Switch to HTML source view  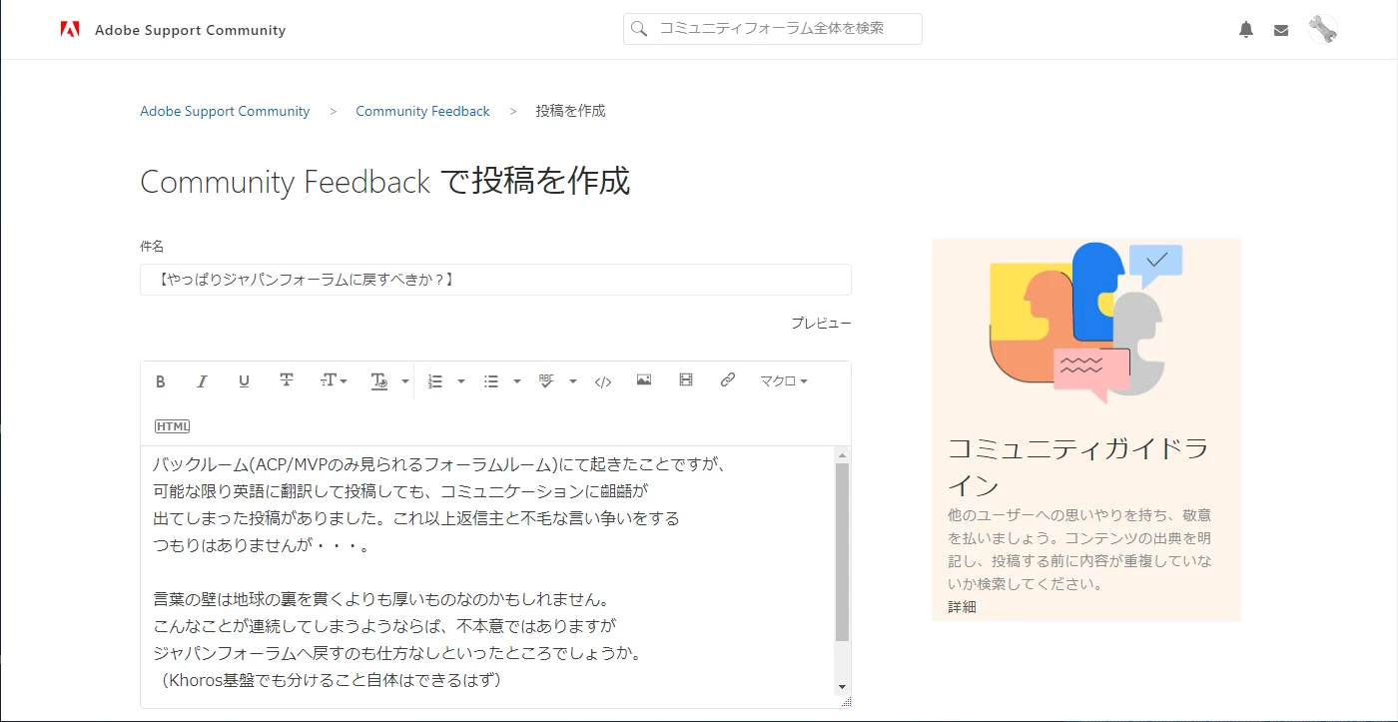point(172,426)
